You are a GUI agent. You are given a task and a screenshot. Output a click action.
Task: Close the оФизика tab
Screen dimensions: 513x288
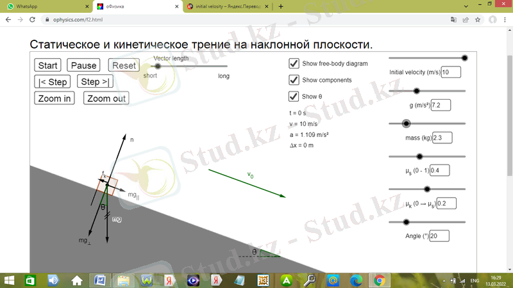[x=177, y=6]
